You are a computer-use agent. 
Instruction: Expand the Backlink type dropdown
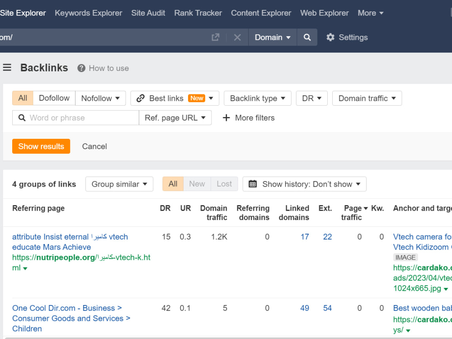point(258,98)
